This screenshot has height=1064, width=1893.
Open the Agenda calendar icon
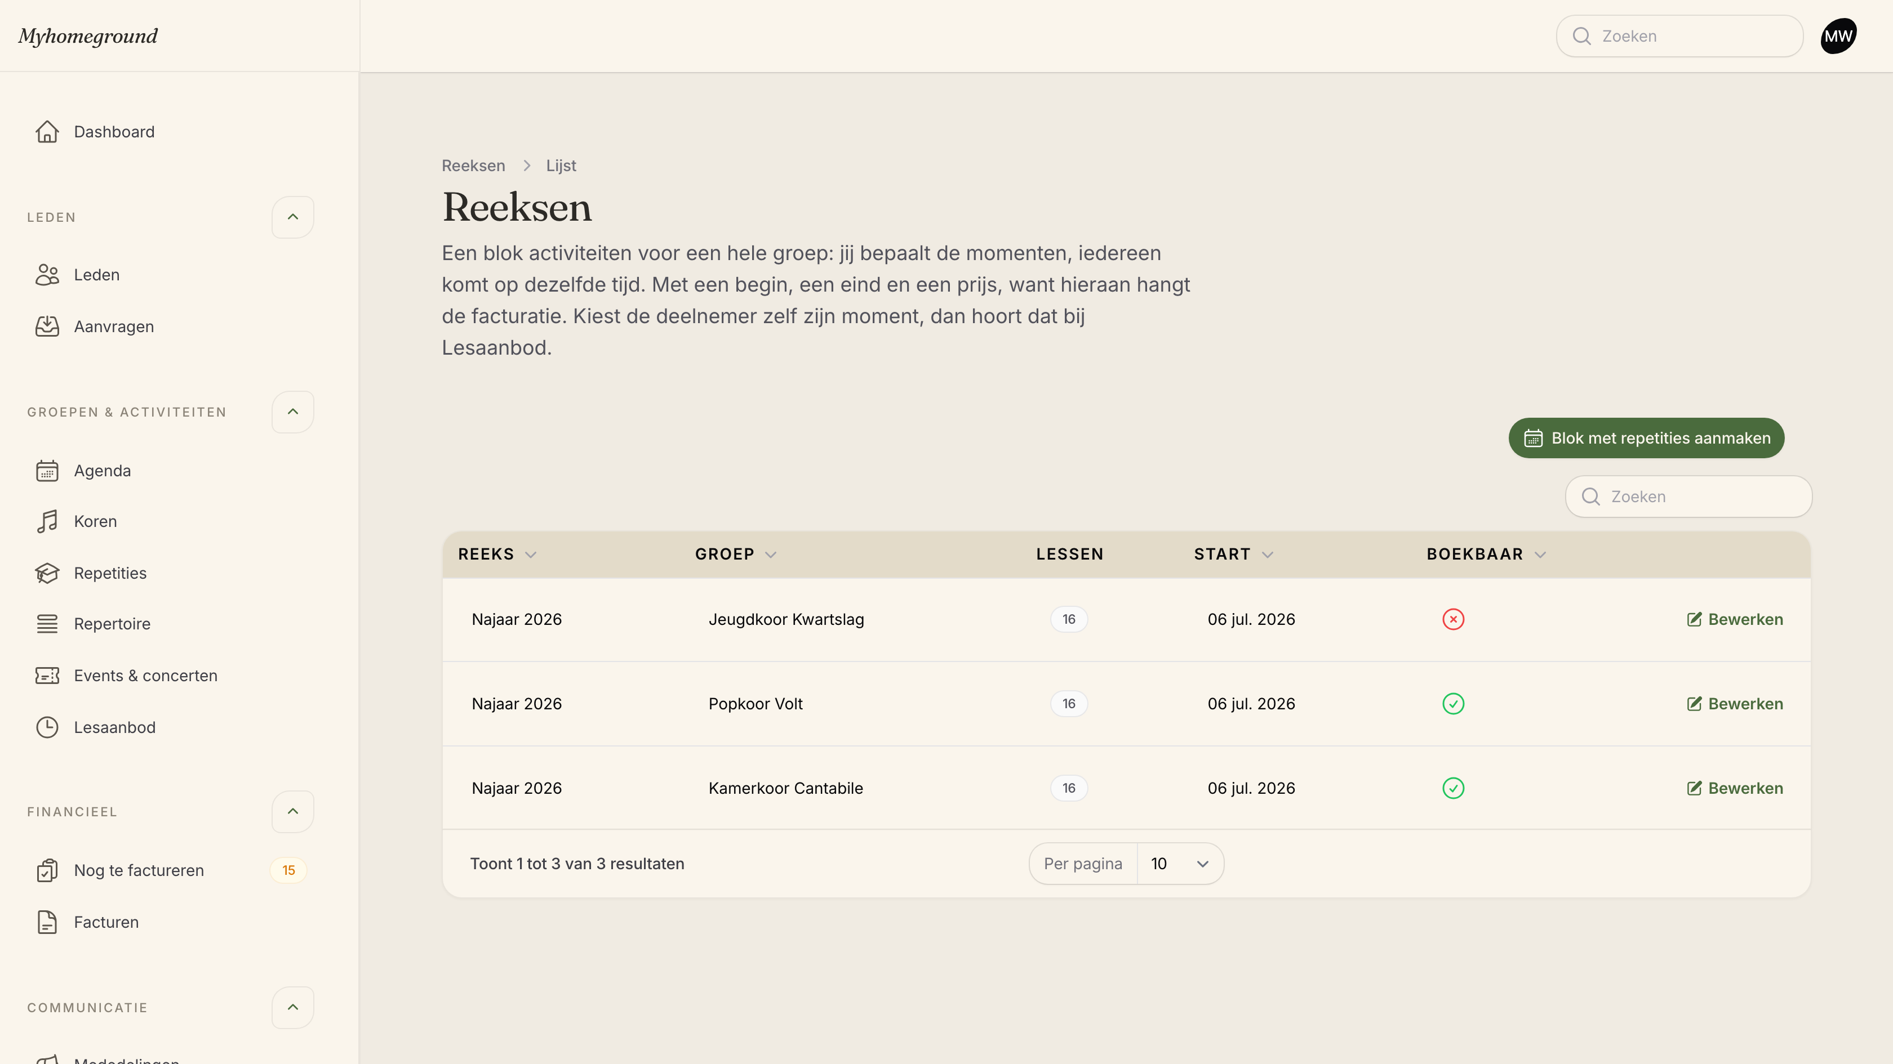(x=47, y=471)
